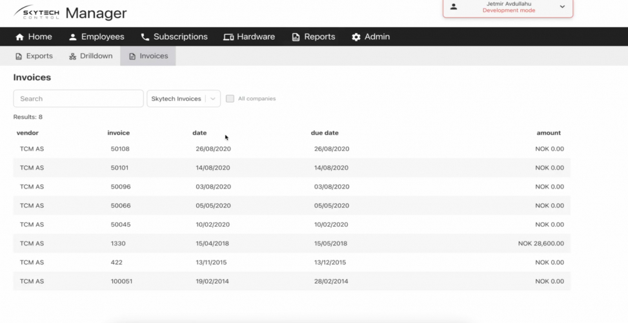Click the due date 13/12/2015
Screen dimensions: 628x323
[330, 262]
